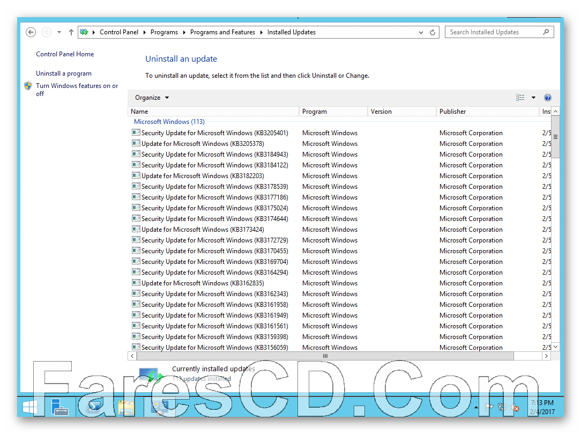Open the Organize menu

[152, 98]
